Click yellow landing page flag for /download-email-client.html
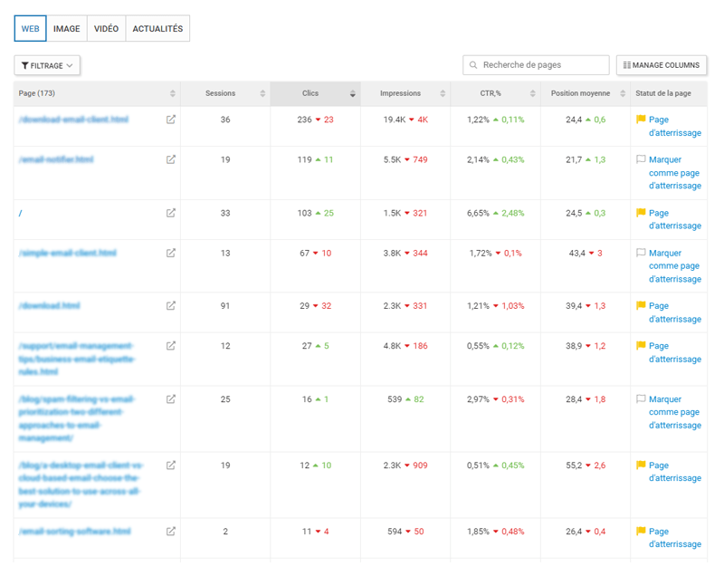The image size is (724, 576). coord(641,120)
